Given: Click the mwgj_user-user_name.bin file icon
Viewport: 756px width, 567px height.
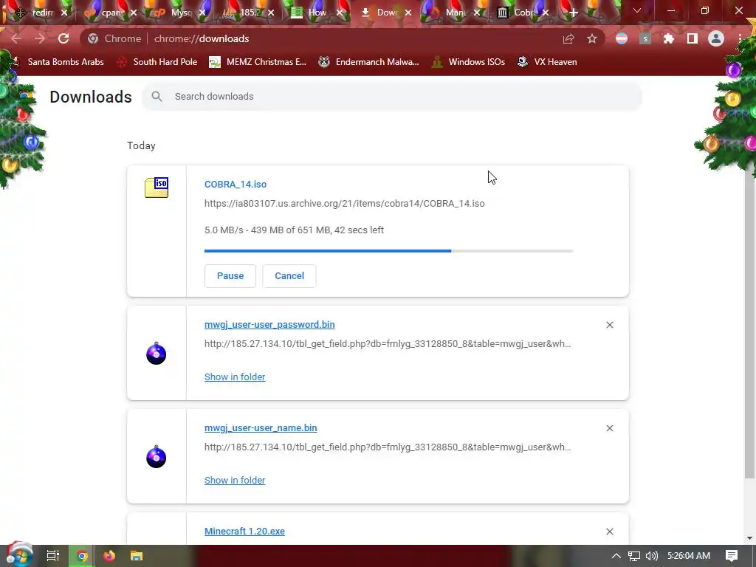Looking at the screenshot, I should pos(157,456).
